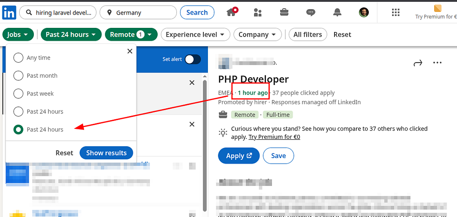Click the Premium gold square icon

point(437,8)
